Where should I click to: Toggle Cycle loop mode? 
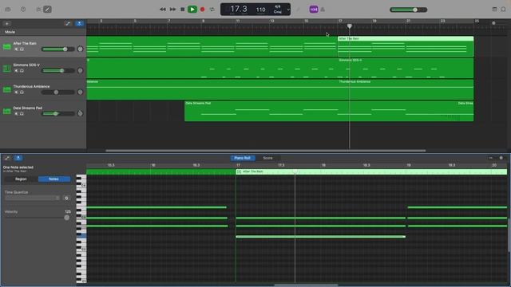212,10
